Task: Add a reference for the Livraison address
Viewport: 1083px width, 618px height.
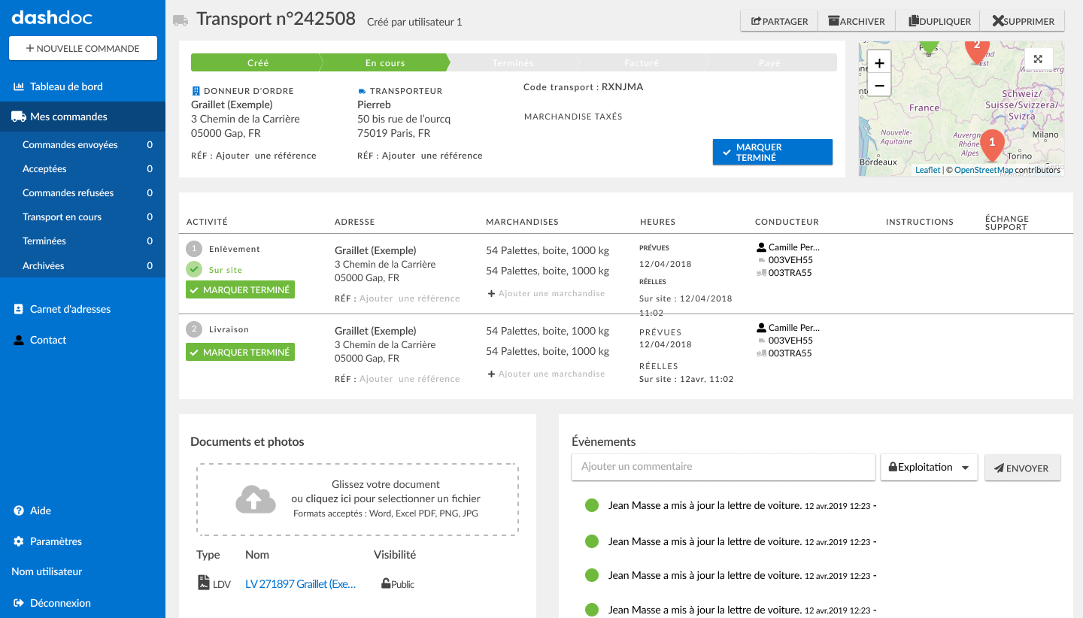Action: 410,379
